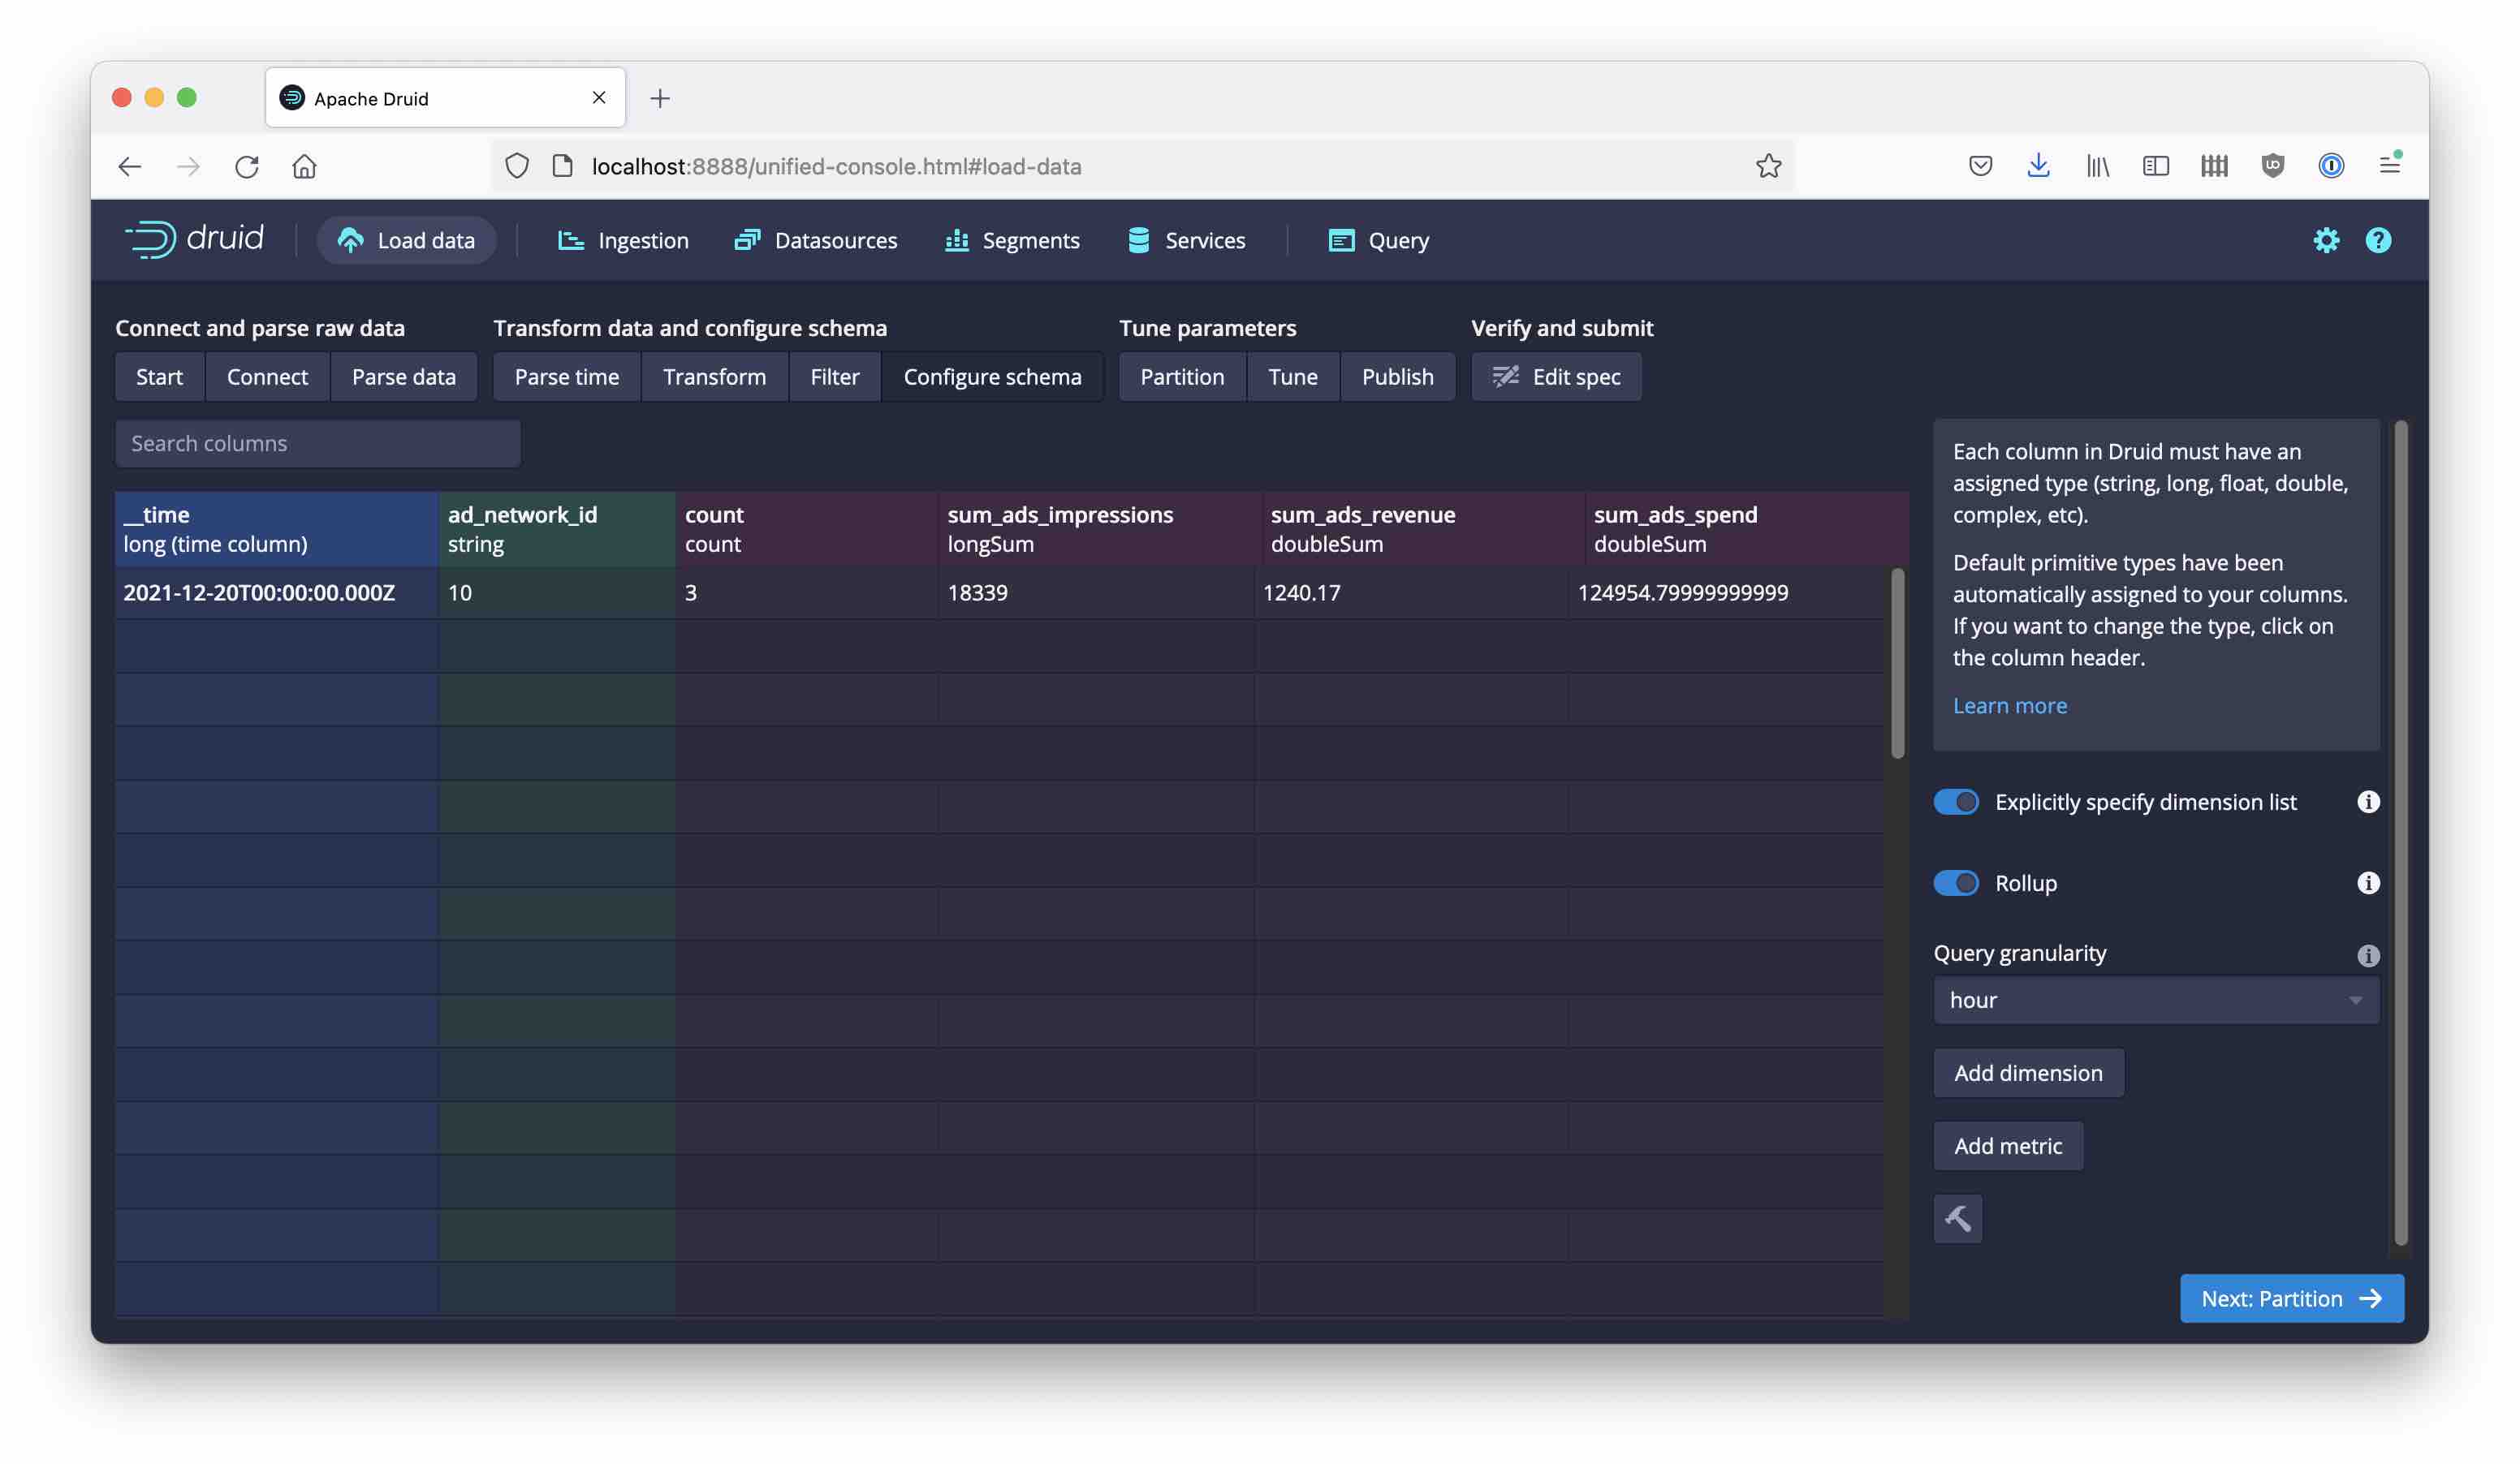2520x1464 pixels.
Task: Switch to the Configure schema tab
Action: click(991, 375)
